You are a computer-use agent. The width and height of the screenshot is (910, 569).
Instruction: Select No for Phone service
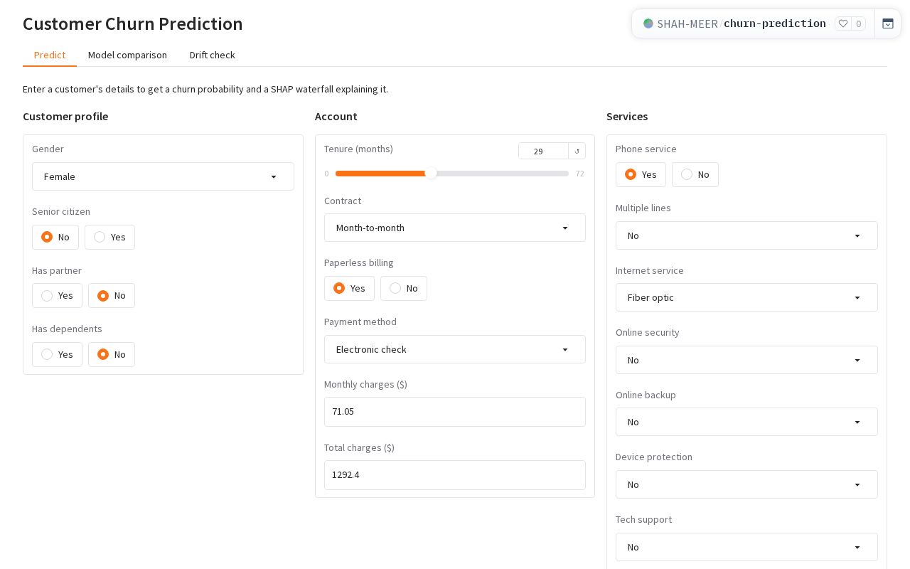click(x=695, y=174)
